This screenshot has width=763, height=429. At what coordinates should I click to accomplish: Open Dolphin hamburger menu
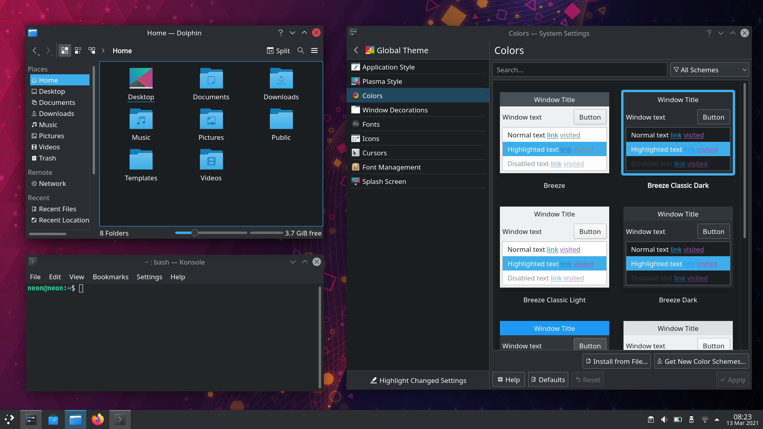pos(314,50)
